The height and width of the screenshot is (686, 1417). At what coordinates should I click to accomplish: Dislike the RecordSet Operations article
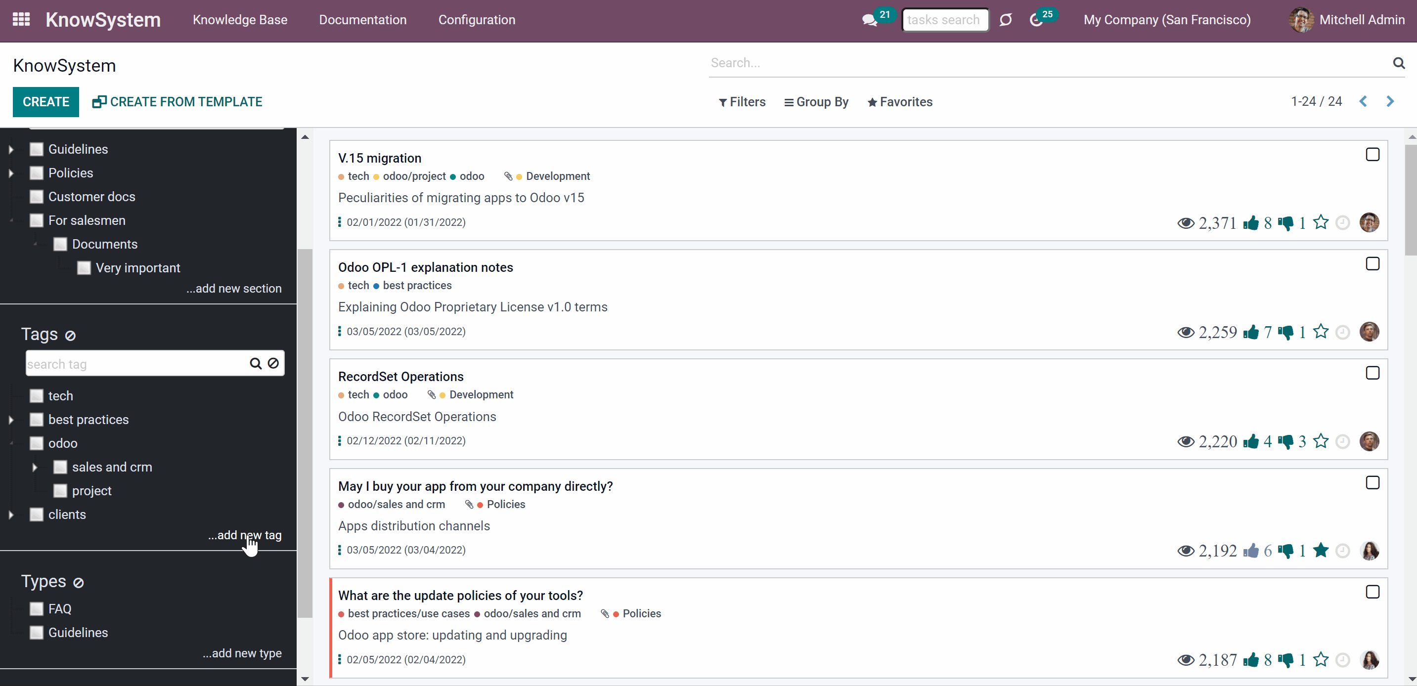[x=1285, y=441]
